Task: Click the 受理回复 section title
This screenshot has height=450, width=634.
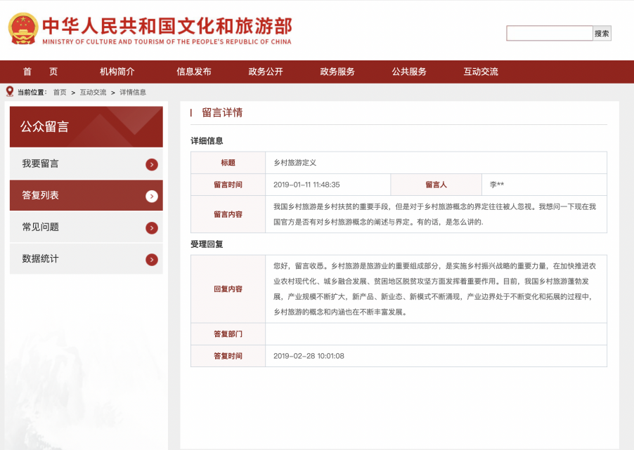Action: 207,244
